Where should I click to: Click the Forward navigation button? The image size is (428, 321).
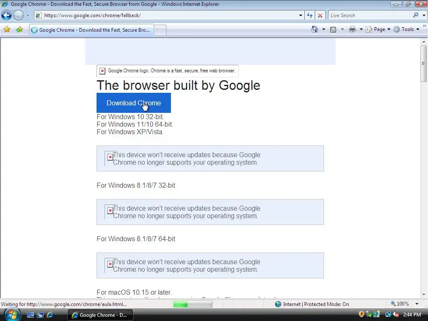pyautogui.click(x=18, y=15)
